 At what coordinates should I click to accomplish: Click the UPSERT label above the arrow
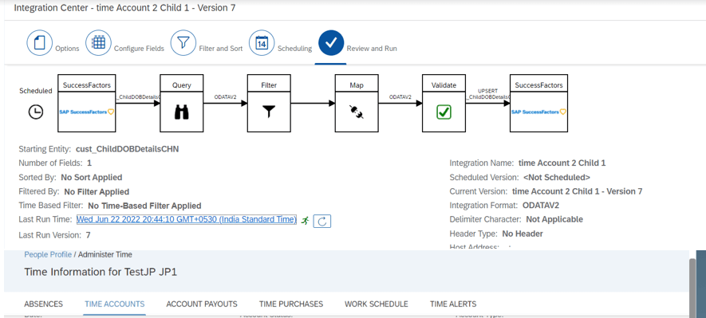pyautogui.click(x=487, y=92)
